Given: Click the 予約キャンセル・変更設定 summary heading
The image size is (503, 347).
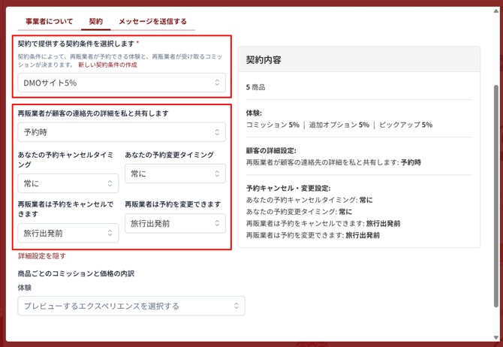Looking at the screenshot, I should (288, 188).
